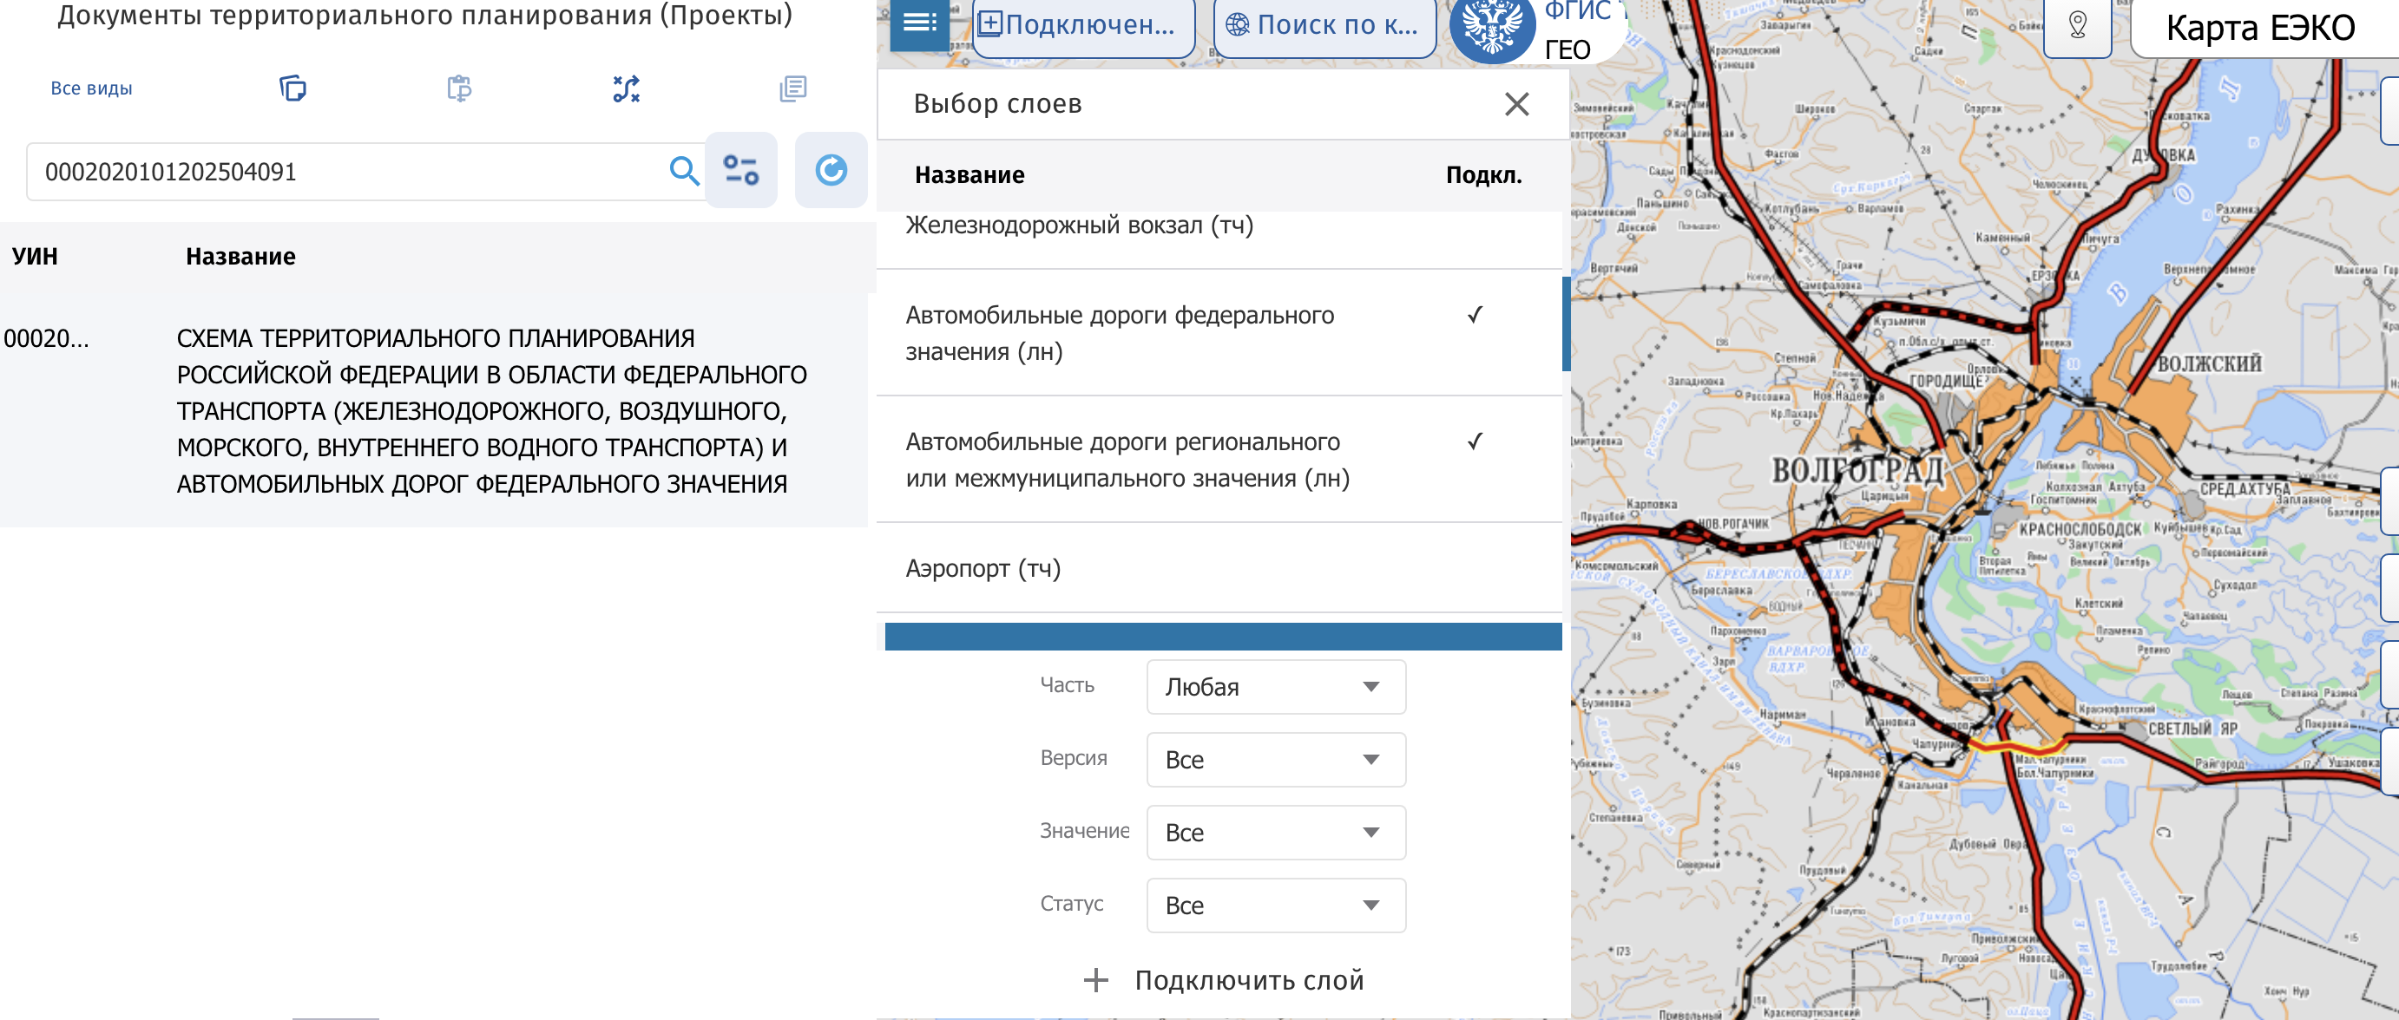Click the Название header in layers panel
Image resolution: width=2399 pixels, height=1020 pixels.
point(969,175)
